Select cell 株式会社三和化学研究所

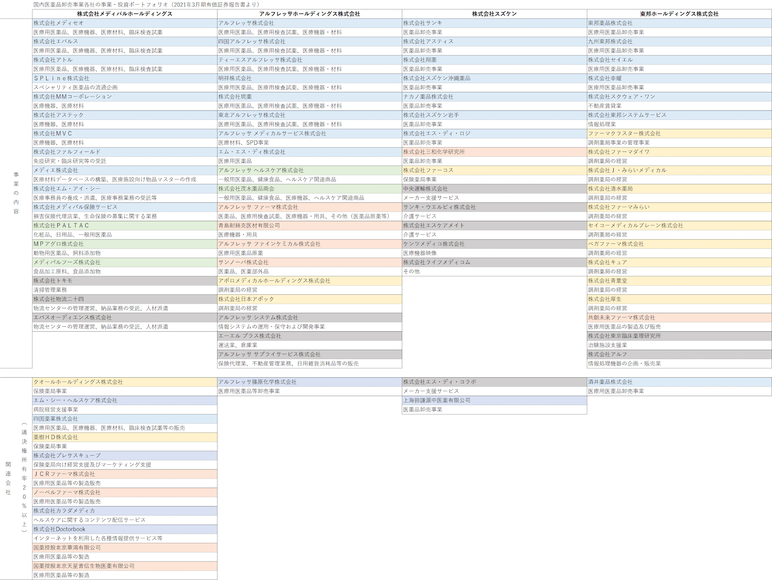(495, 152)
